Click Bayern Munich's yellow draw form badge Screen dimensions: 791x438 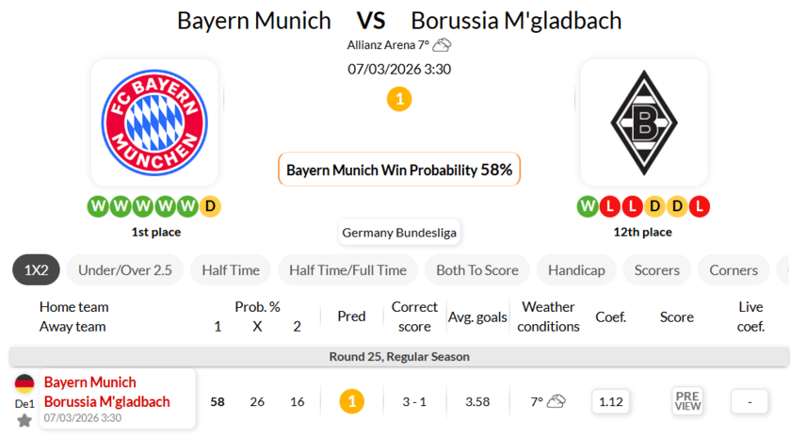[x=210, y=205]
